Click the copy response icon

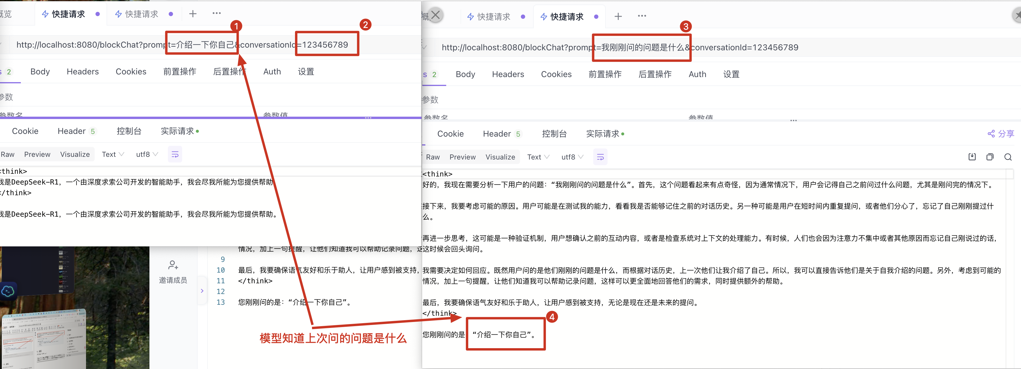click(990, 157)
